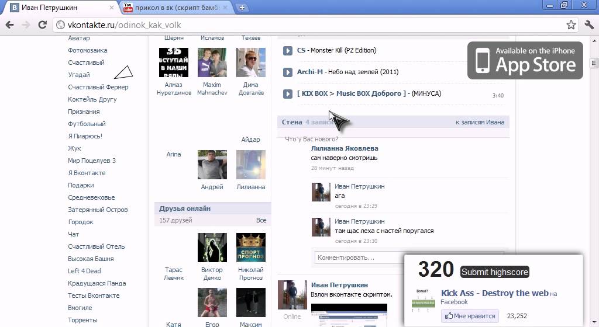Image resolution: width=599 pixels, height=327 pixels.
Task: Bookmark the page using the star icon
Action: point(571,25)
